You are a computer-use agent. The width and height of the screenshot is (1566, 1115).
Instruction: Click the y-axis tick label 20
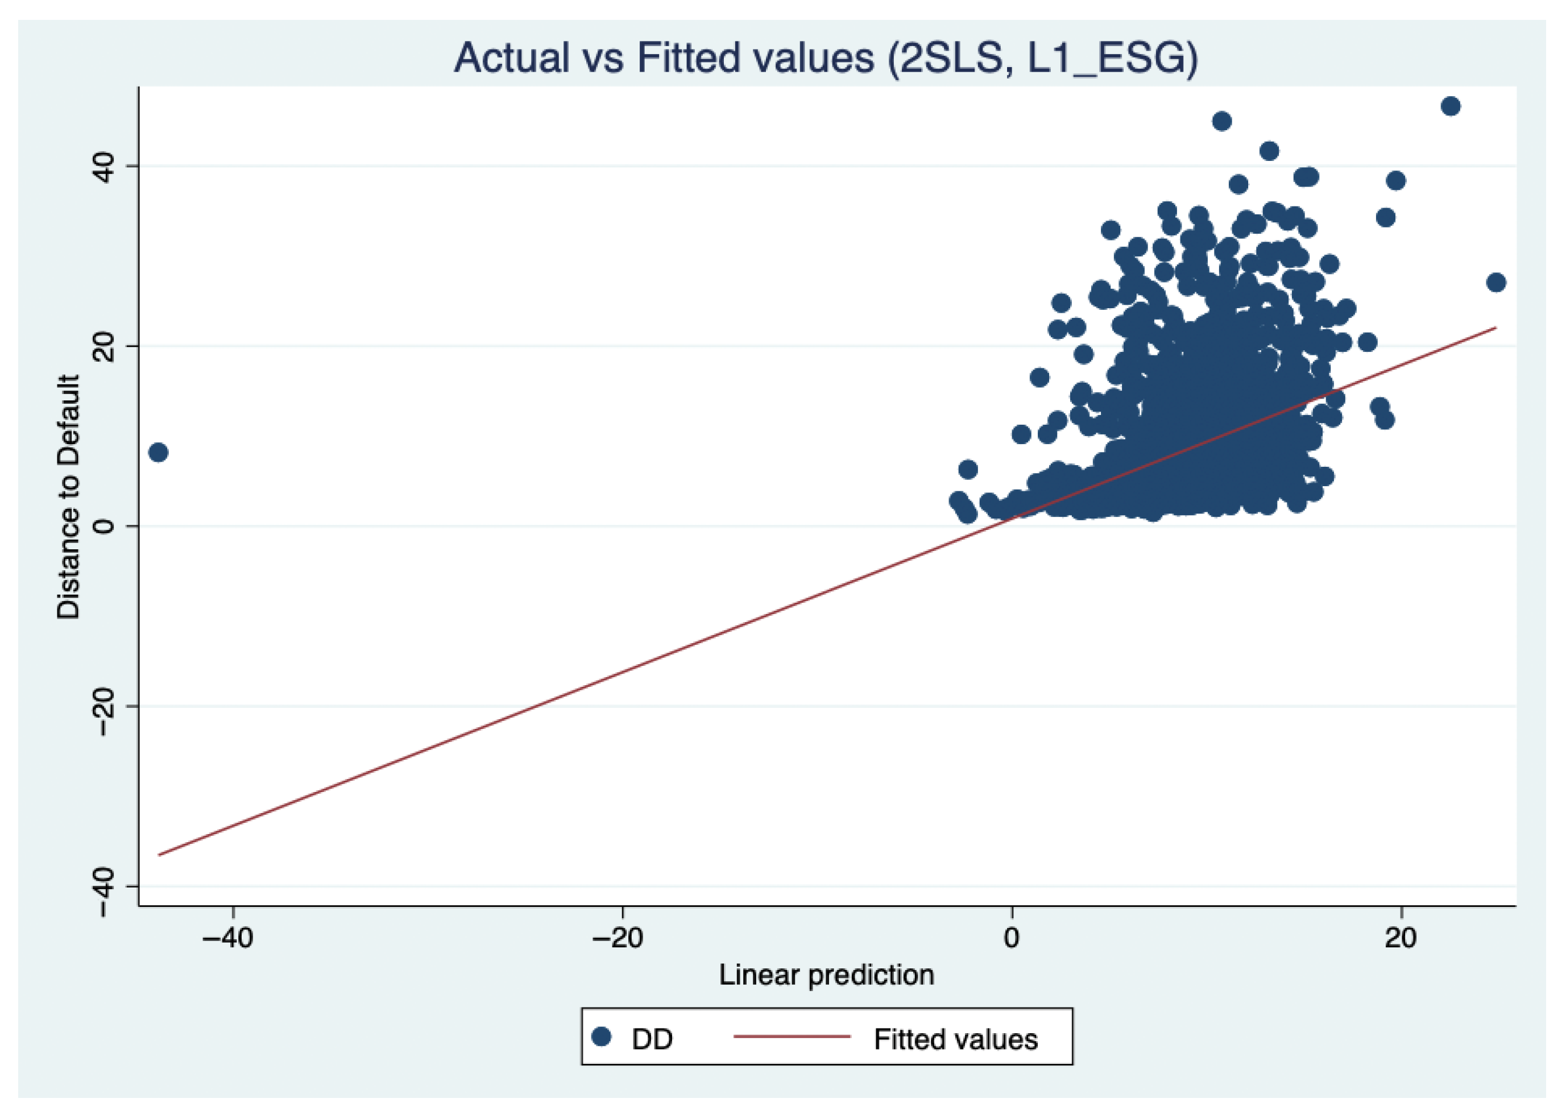coord(103,346)
